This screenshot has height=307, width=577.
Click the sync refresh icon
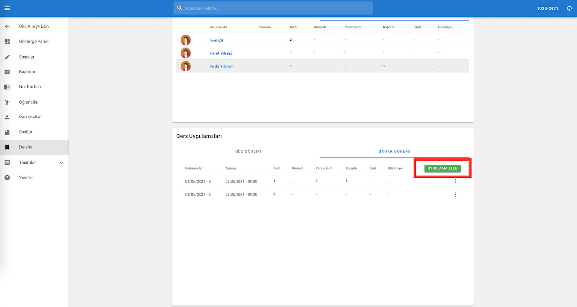tap(568, 8)
